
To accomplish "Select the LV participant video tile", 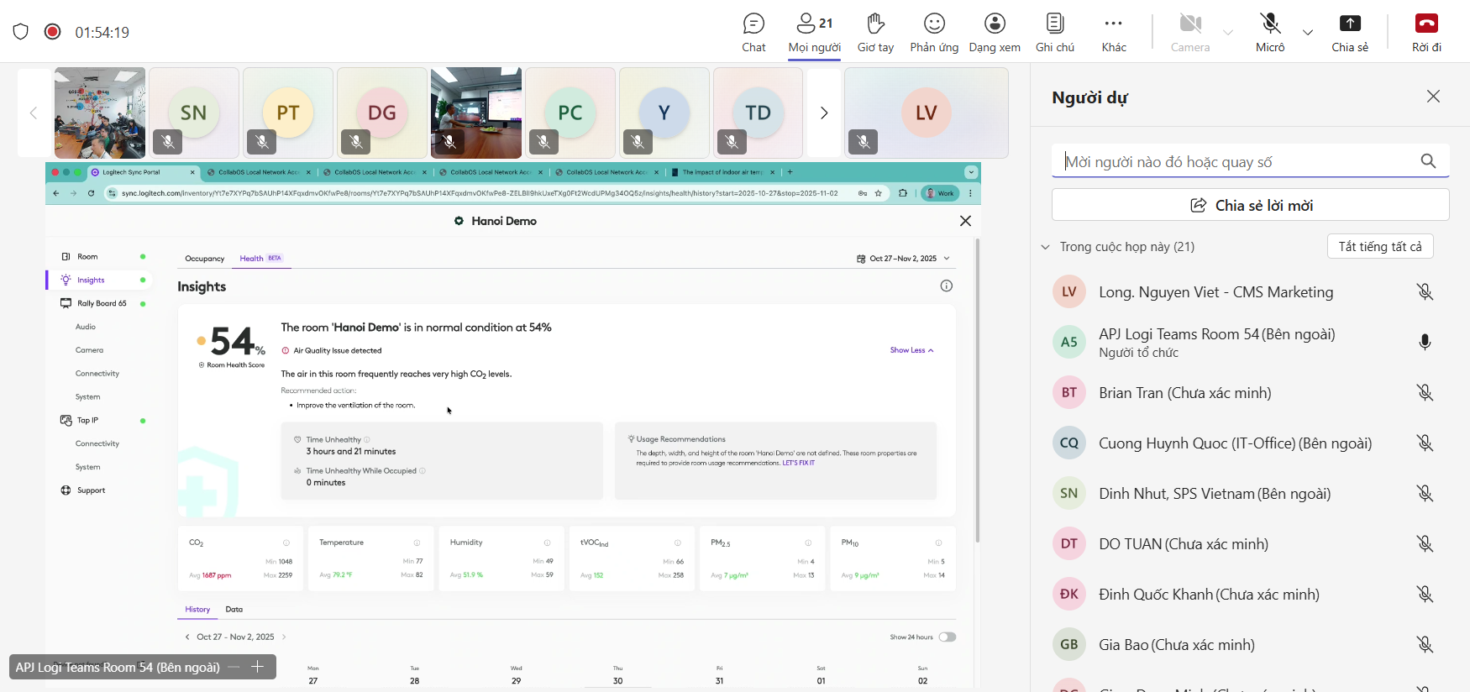I will (926, 113).
